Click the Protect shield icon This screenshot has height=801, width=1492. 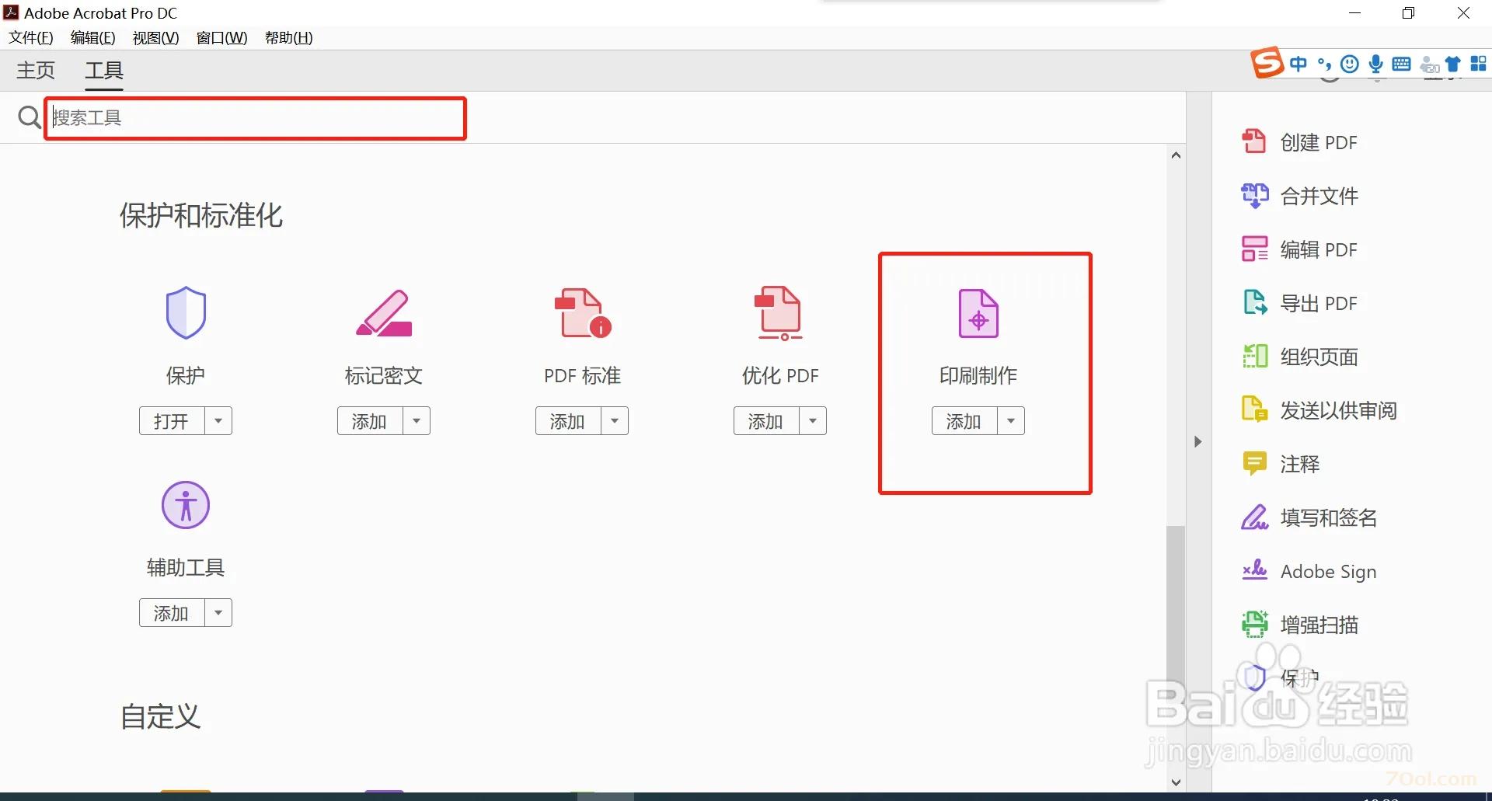(186, 312)
